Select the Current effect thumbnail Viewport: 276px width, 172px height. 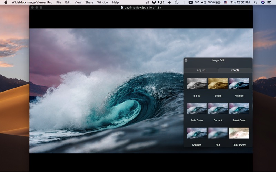click(218, 108)
